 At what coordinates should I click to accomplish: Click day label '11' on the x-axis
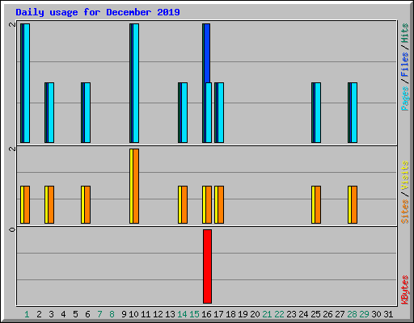click(x=146, y=314)
